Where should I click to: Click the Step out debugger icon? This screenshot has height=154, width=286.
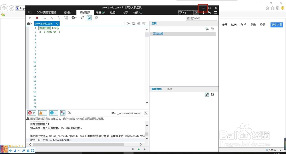click(x=58, y=18)
